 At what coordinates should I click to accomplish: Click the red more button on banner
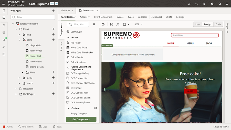(x=190, y=91)
